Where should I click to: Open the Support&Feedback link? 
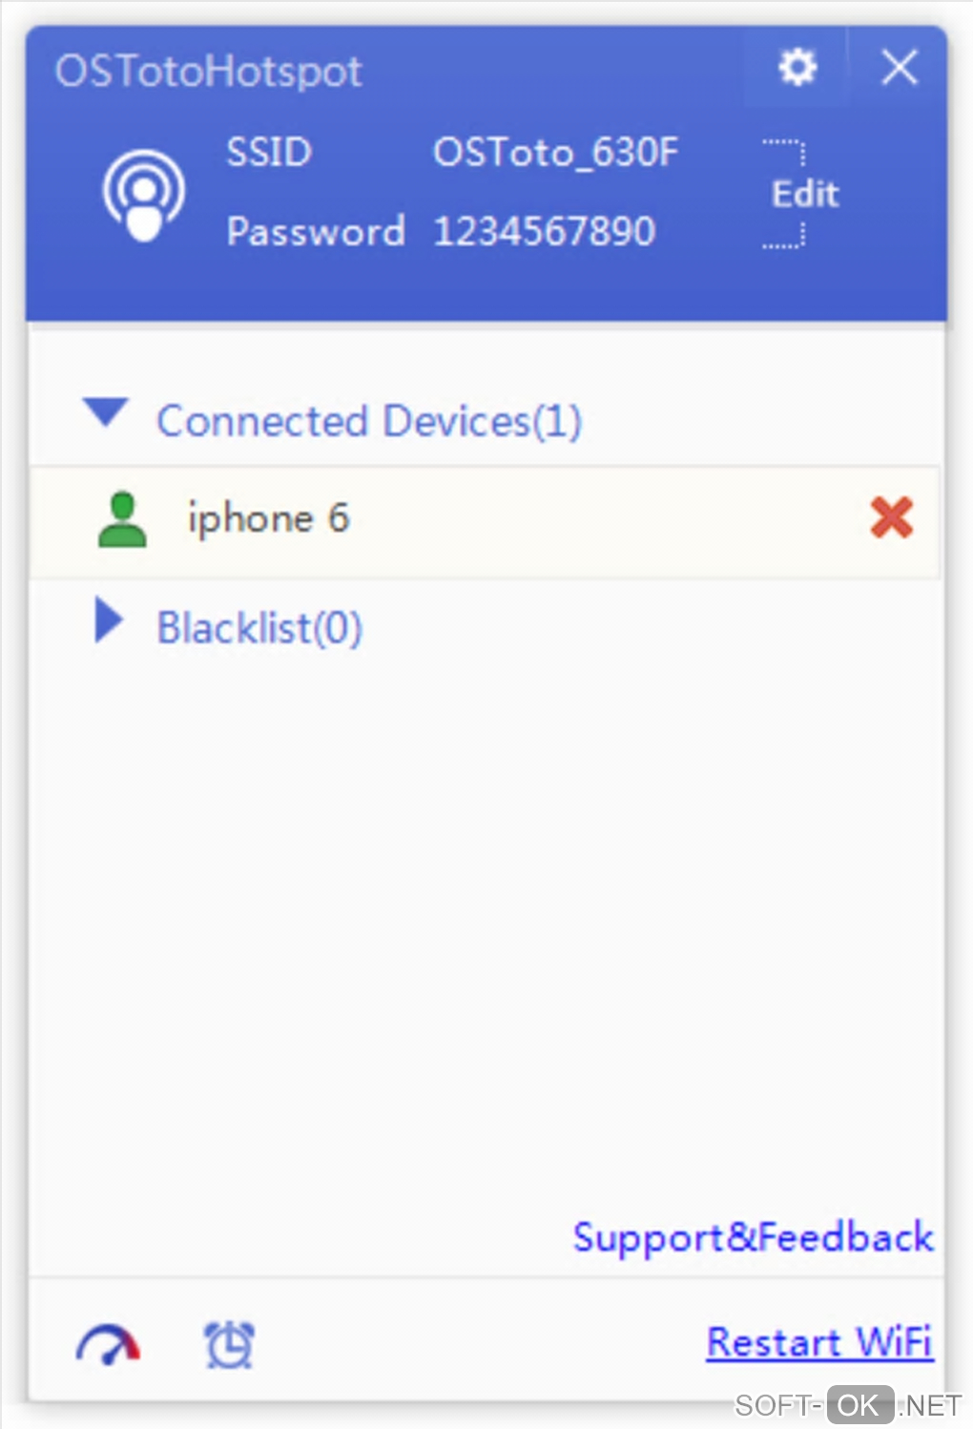pos(753,1237)
